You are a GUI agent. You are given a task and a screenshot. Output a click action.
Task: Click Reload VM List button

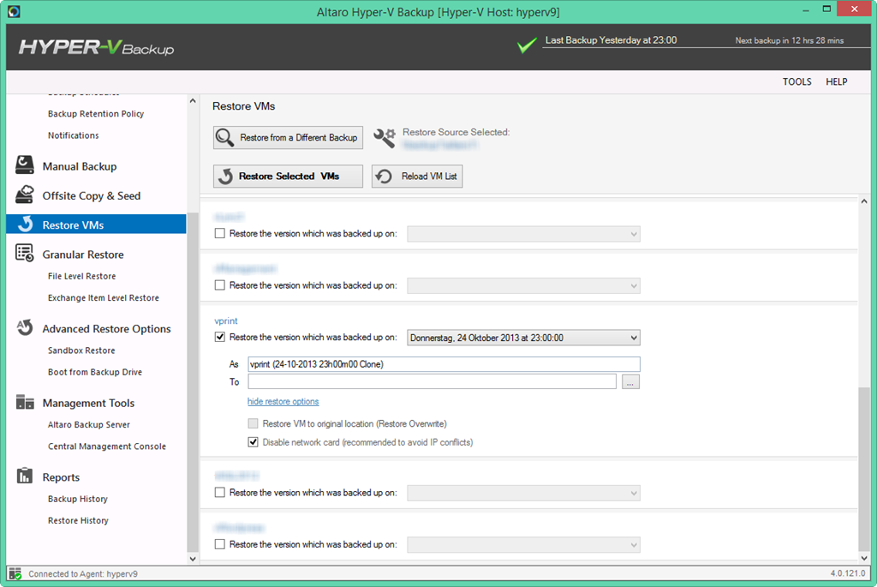[417, 177]
